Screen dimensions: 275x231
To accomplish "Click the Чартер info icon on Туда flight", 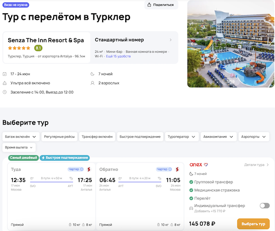I will [82, 169].
